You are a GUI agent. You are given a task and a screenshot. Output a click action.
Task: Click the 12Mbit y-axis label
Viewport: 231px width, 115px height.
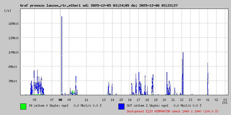14,38
